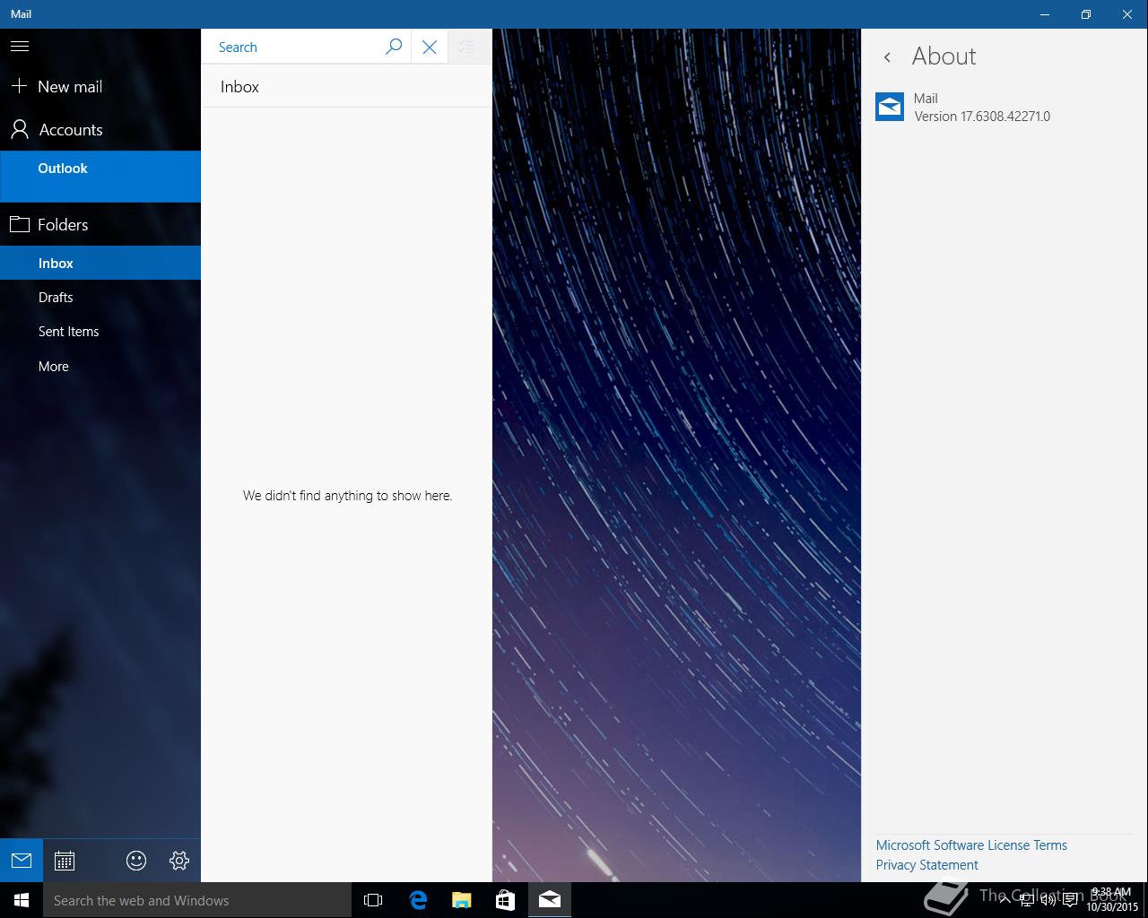Open the Windows Start menu
This screenshot has width=1148, height=918.
(22, 900)
